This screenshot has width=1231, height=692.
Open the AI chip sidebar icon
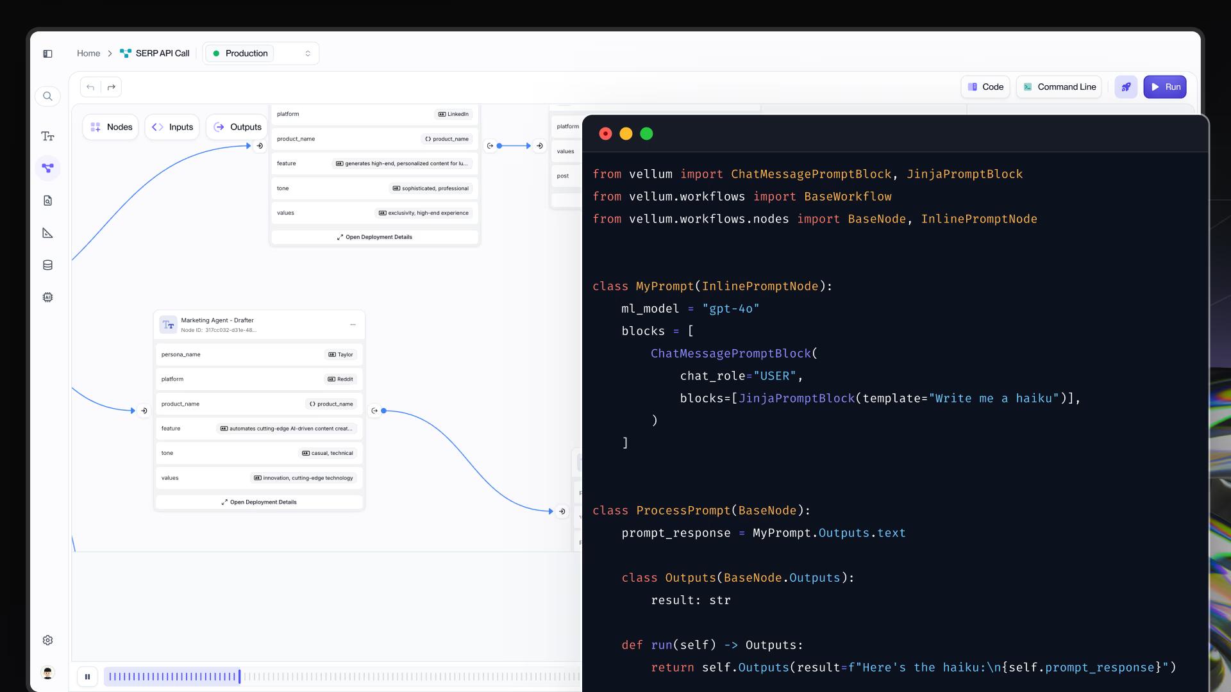coord(47,297)
